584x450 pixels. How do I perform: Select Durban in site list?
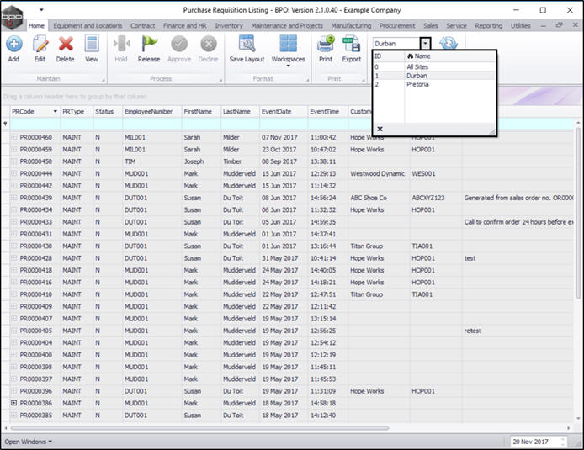point(434,76)
